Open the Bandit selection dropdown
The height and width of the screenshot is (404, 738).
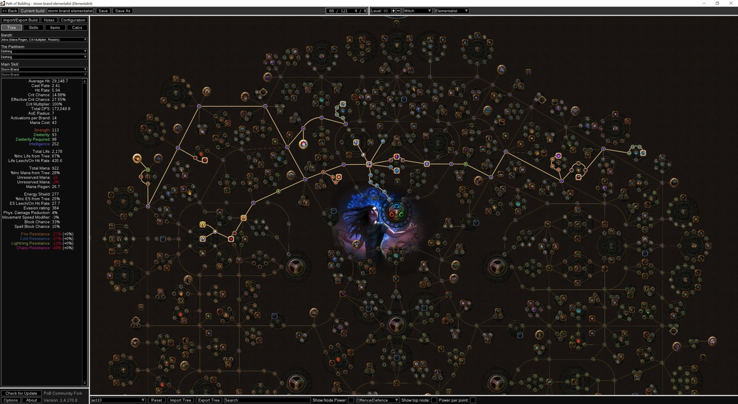tap(44, 40)
